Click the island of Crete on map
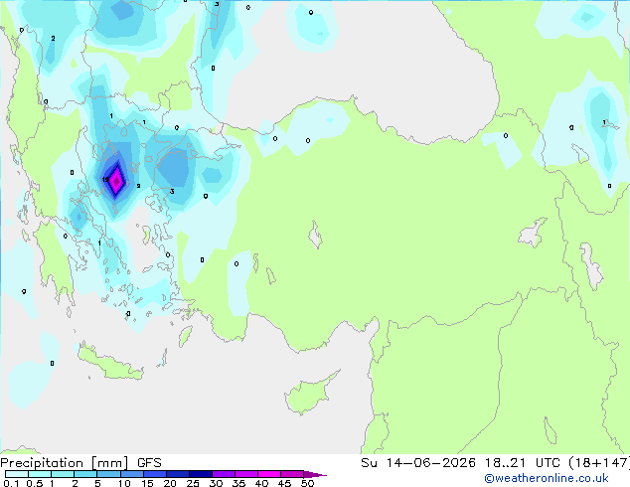 pos(110,363)
